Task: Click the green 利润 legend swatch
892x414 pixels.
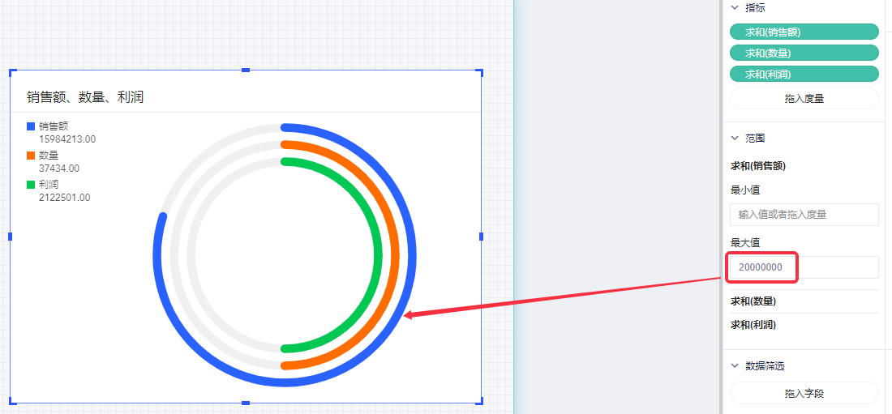Action: 31,185
